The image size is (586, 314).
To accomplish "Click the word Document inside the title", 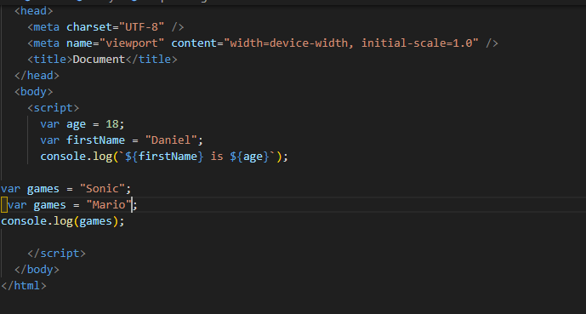I will (99, 59).
